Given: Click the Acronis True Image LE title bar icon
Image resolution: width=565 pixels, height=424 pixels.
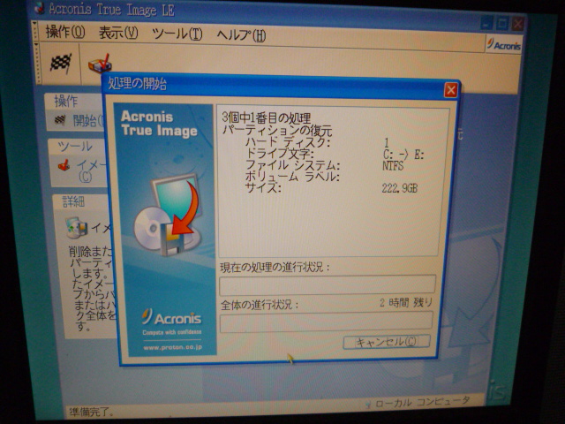Looking at the screenshot, I should coord(39,8).
